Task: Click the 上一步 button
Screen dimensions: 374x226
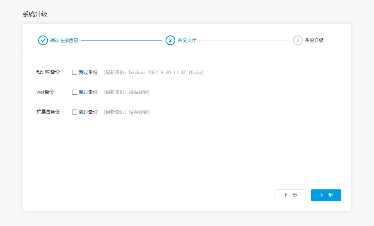Action: 290,195
